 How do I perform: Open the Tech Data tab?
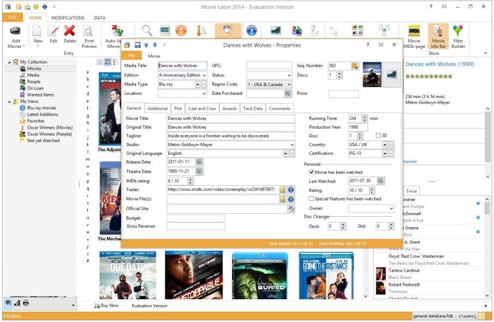coord(253,108)
